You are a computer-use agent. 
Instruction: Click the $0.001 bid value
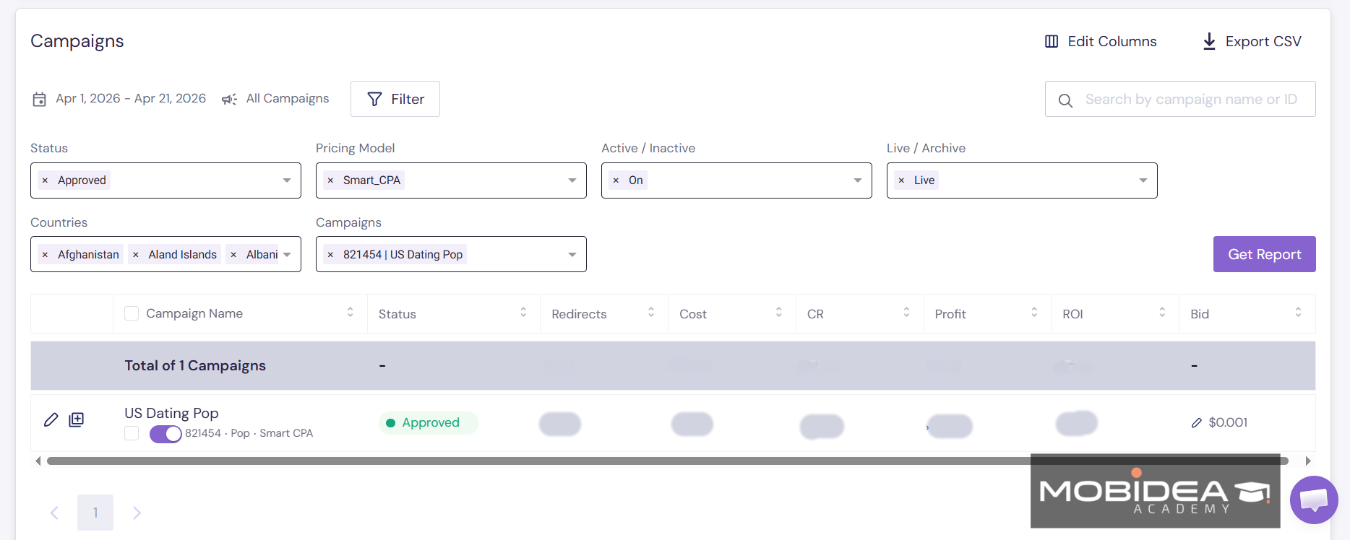(x=1228, y=422)
